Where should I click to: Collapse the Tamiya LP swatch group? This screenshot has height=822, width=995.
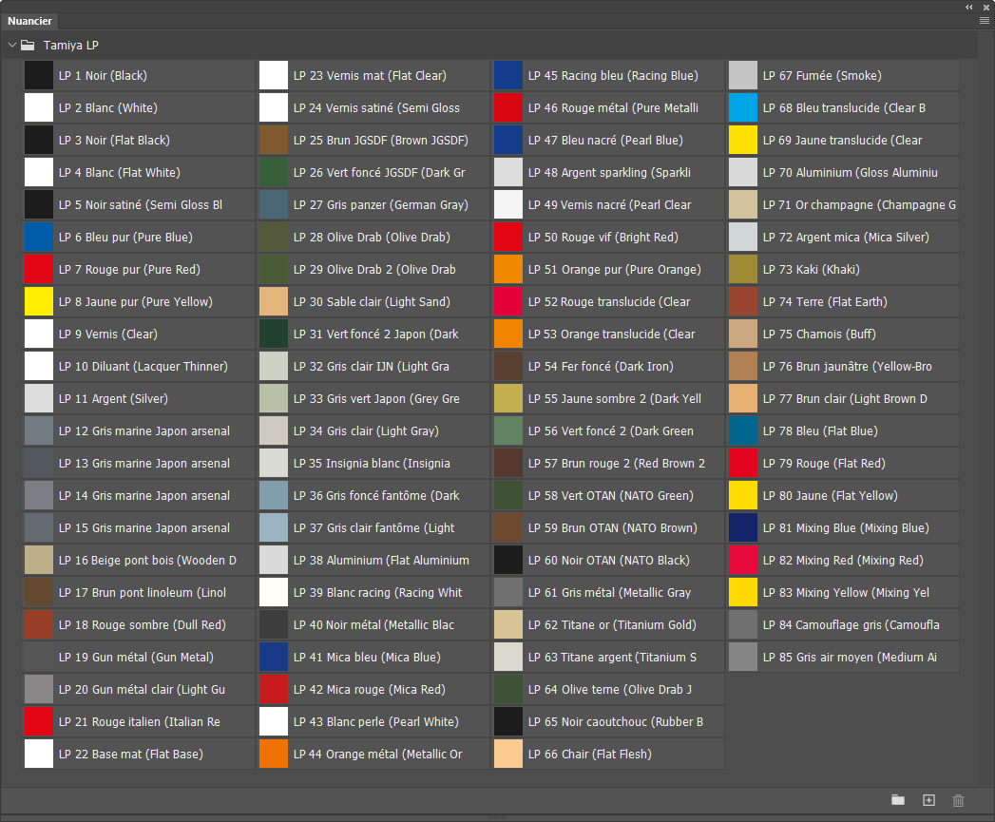pyautogui.click(x=11, y=45)
